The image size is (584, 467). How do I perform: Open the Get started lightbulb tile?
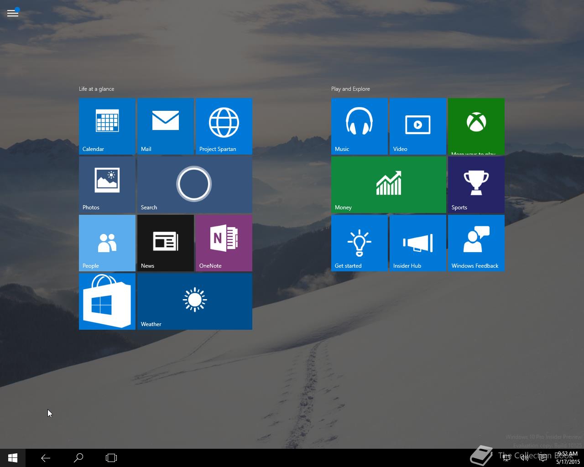tap(360, 243)
